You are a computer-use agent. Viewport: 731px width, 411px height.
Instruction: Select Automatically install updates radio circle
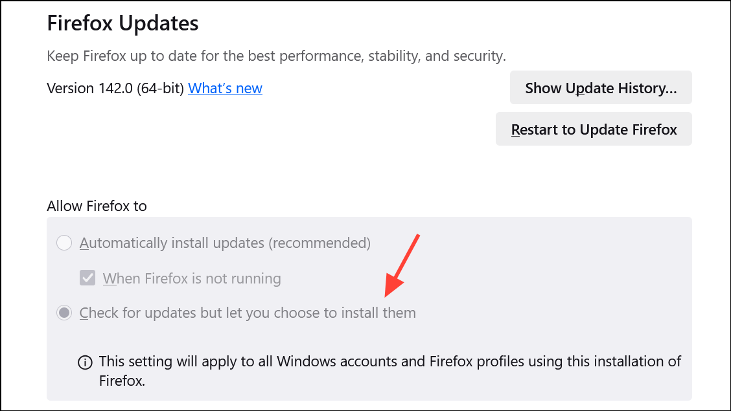pos(64,243)
